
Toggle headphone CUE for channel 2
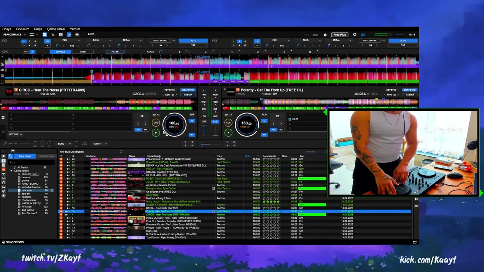pyautogui.click(x=215, y=121)
